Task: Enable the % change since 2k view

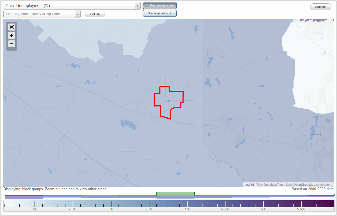Action: coord(160,13)
